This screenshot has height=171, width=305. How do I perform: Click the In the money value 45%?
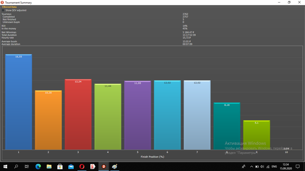click(x=185, y=29)
